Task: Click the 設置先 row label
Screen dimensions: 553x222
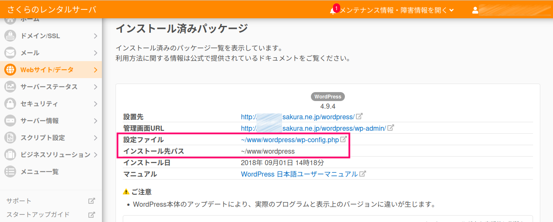Action: [x=133, y=117]
